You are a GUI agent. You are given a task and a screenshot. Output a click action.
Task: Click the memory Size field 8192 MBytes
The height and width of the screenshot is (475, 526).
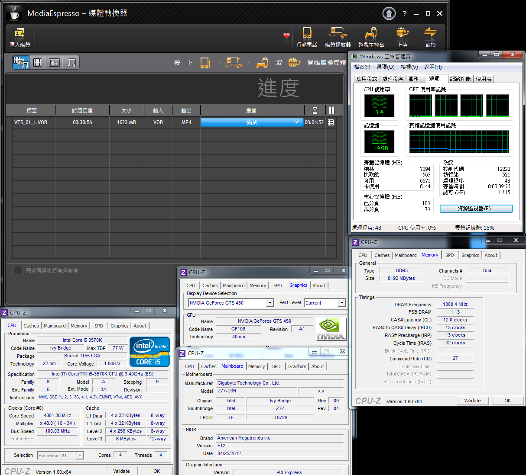tap(402, 278)
